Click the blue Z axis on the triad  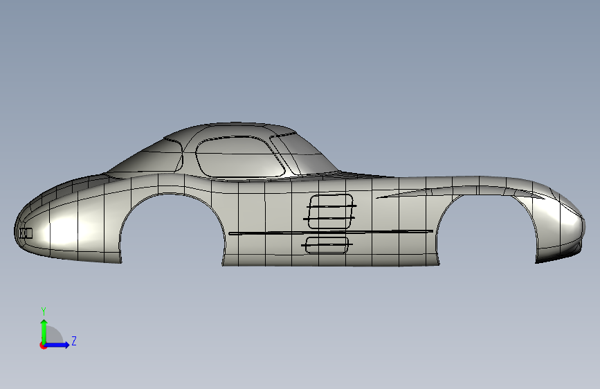tap(57, 345)
